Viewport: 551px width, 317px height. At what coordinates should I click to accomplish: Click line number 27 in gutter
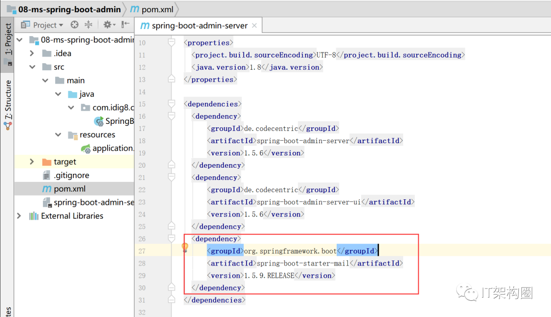click(142, 251)
